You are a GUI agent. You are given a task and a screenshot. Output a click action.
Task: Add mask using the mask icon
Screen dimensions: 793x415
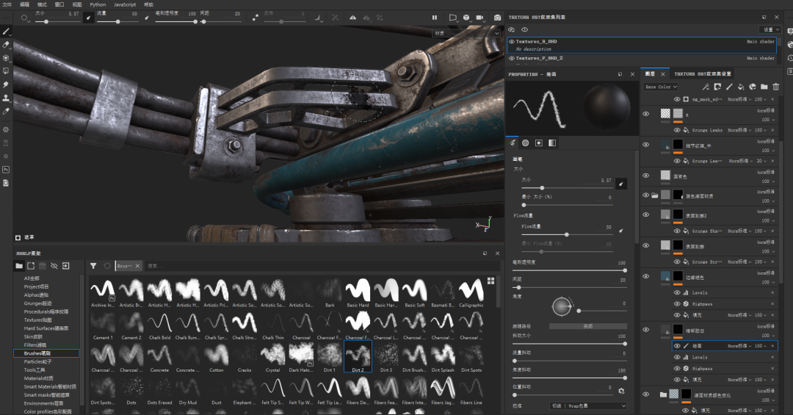717,87
